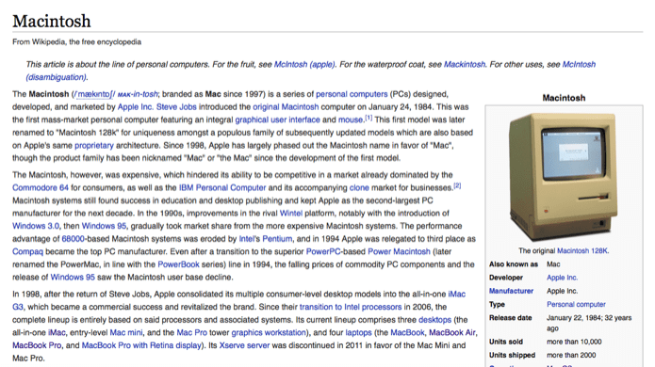Open the PowerBook link
Viewport: 655px width, 367px height.
[178, 264]
